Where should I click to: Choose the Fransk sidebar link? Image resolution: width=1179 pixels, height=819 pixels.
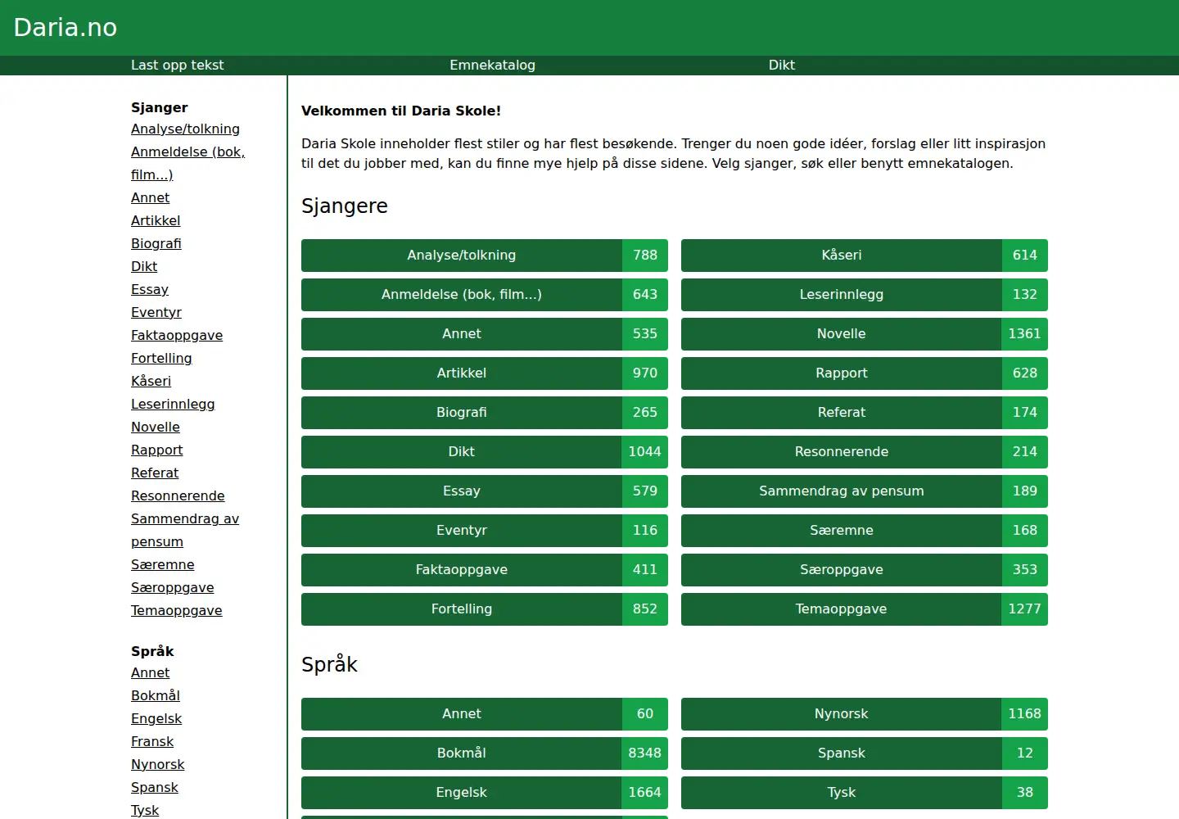(152, 742)
